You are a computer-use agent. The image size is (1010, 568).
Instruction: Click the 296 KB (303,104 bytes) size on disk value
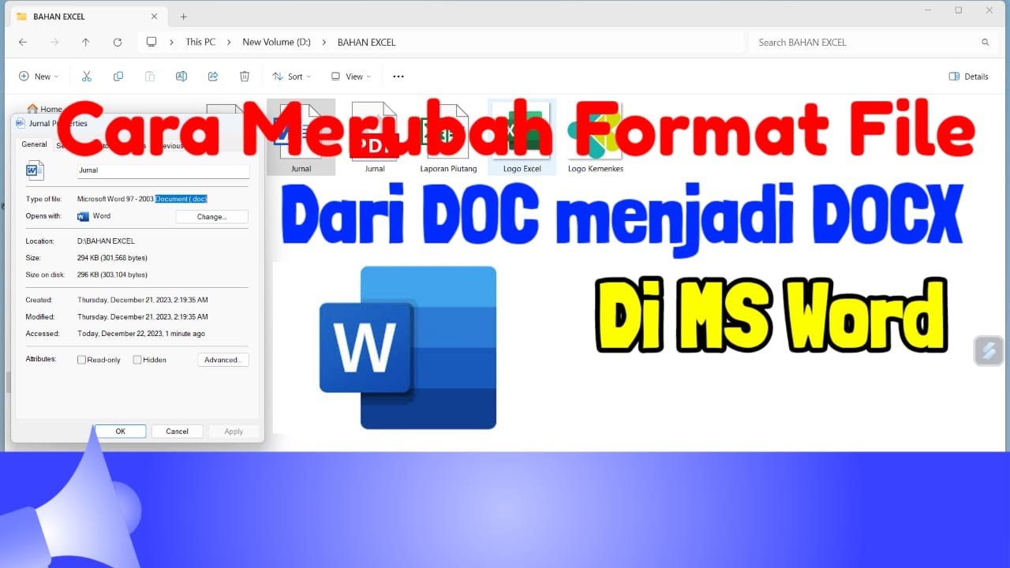112,275
